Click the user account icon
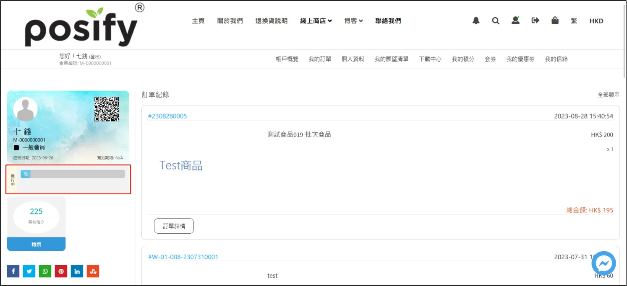Screen dimensions: 627x286 [x=515, y=21]
